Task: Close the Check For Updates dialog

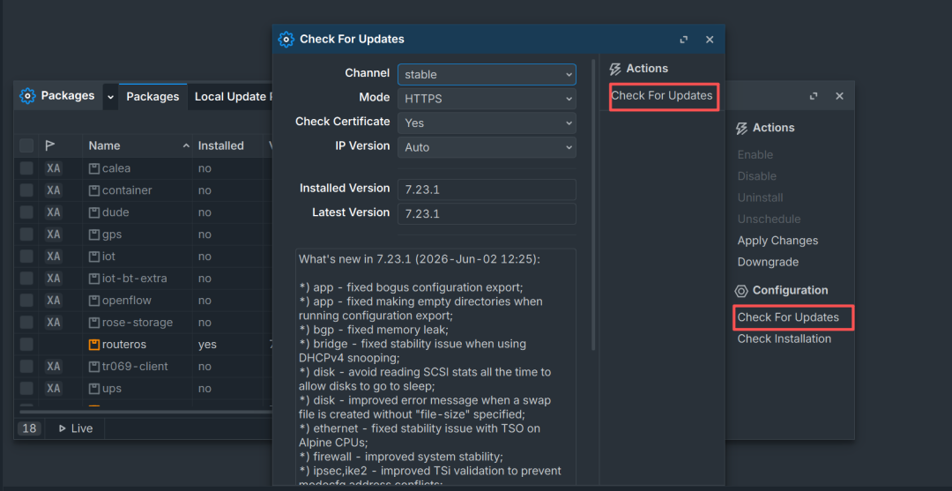Action: click(x=709, y=40)
